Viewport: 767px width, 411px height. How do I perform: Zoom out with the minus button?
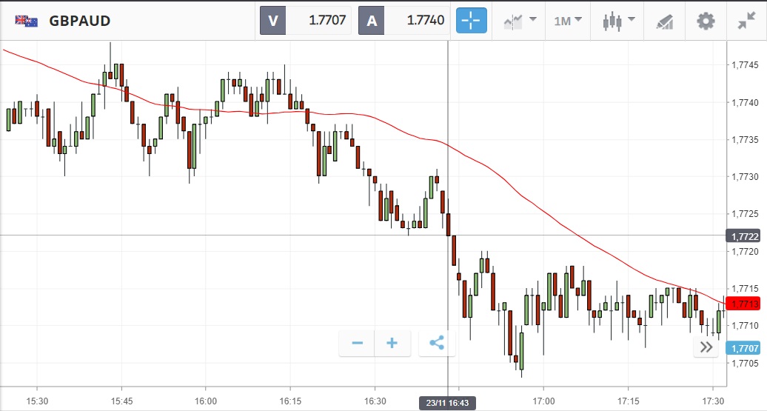click(x=358, y=343)
